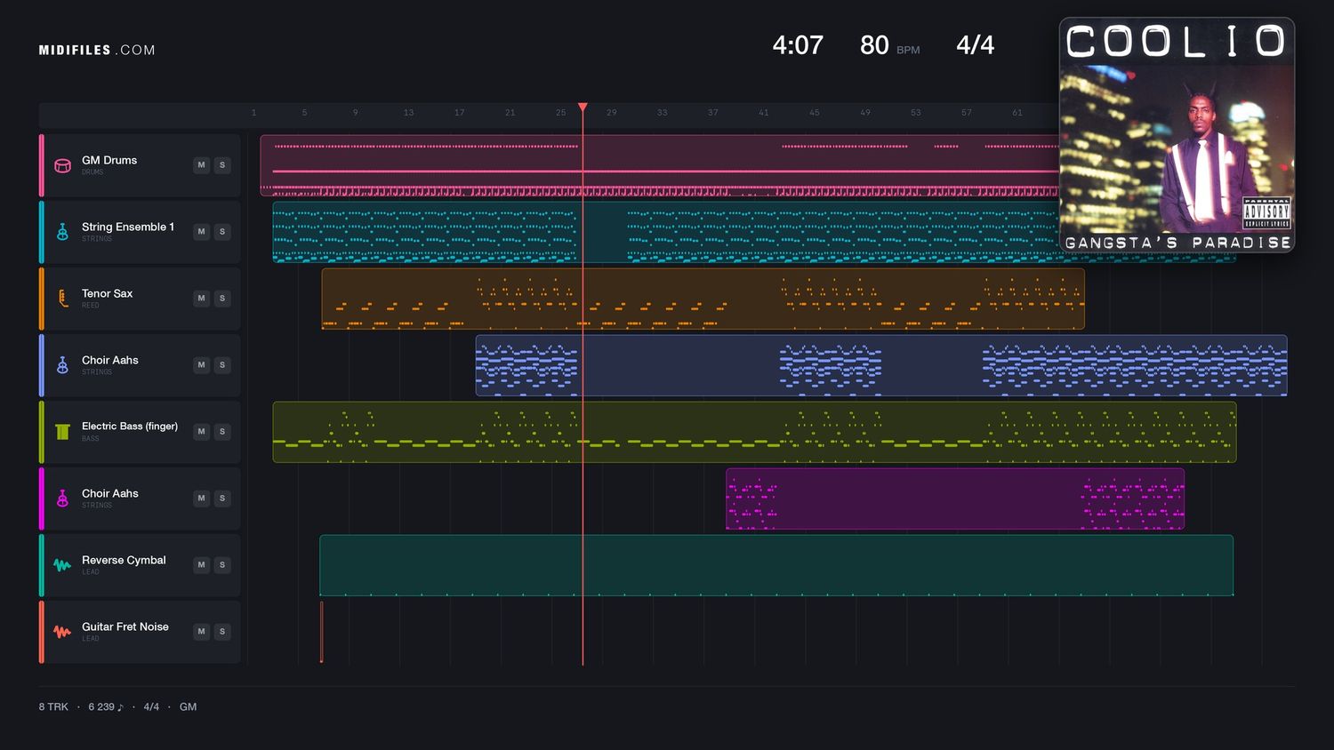
Task: Select the small Guitar Fret Noise clip
Action: point(322,632)
